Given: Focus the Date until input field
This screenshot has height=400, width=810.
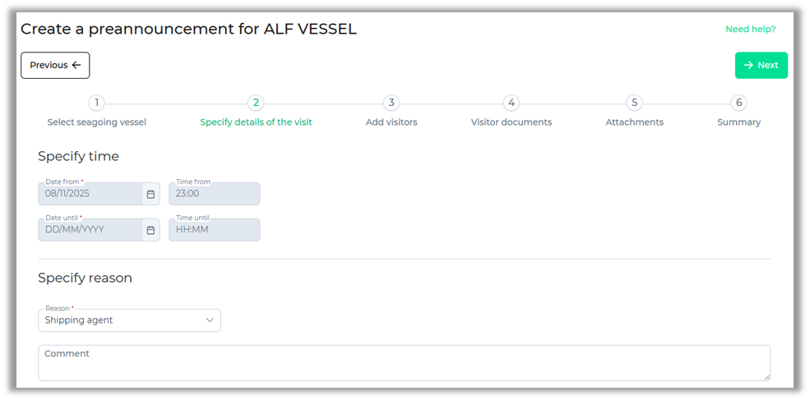Looking at the screenshot, I should [90, 231].
